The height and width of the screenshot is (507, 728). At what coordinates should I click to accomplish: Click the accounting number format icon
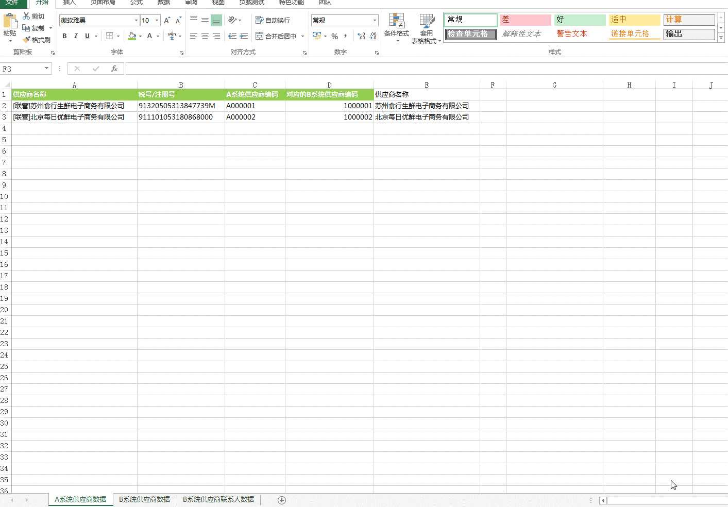[x=317, y=36]
